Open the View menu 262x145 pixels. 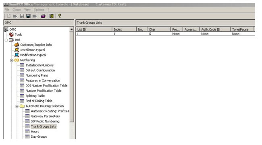pyautogui.click(x=27, y=10)
